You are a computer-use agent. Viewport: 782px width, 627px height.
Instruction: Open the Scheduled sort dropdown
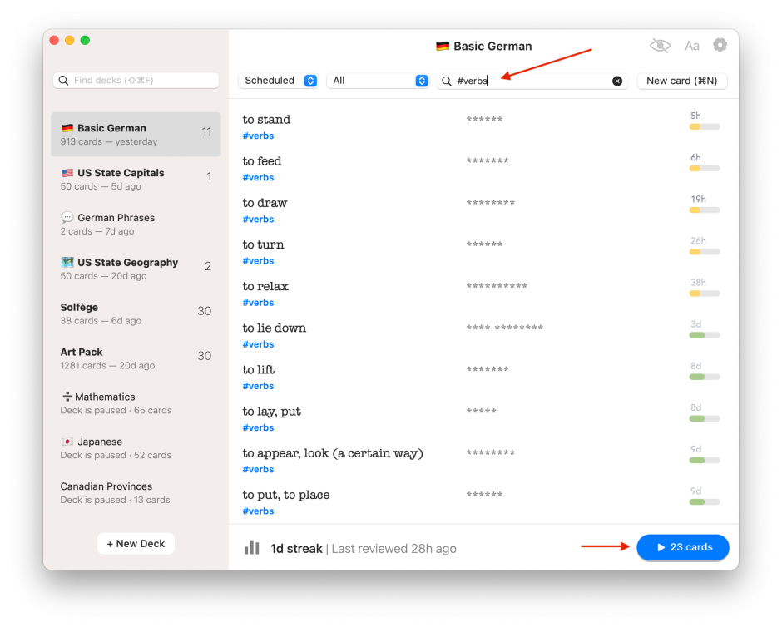pyautogui.click(x=279, y=81)
